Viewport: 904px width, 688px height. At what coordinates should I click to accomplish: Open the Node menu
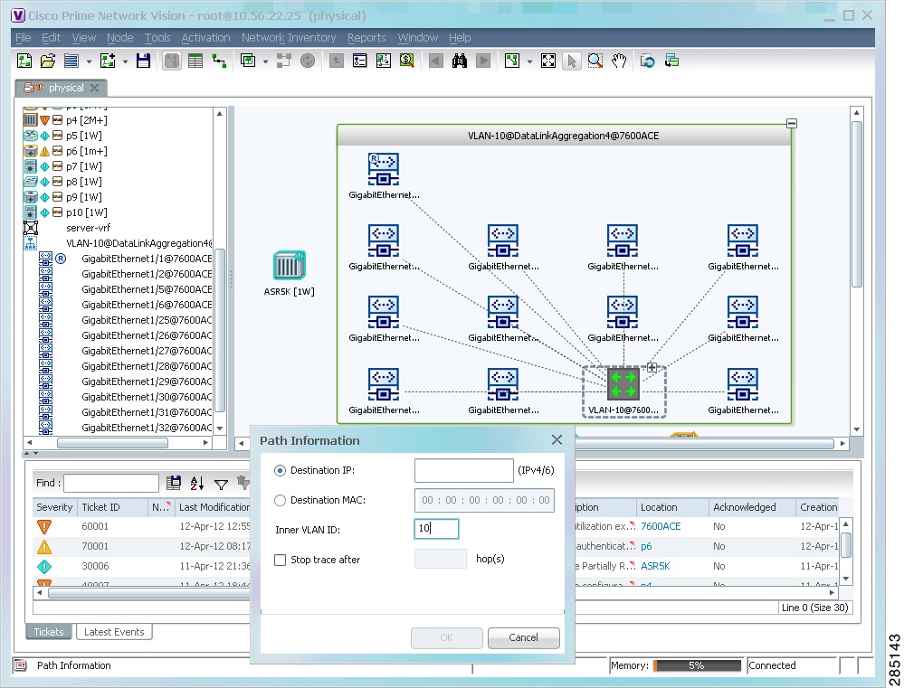point(120,37)
